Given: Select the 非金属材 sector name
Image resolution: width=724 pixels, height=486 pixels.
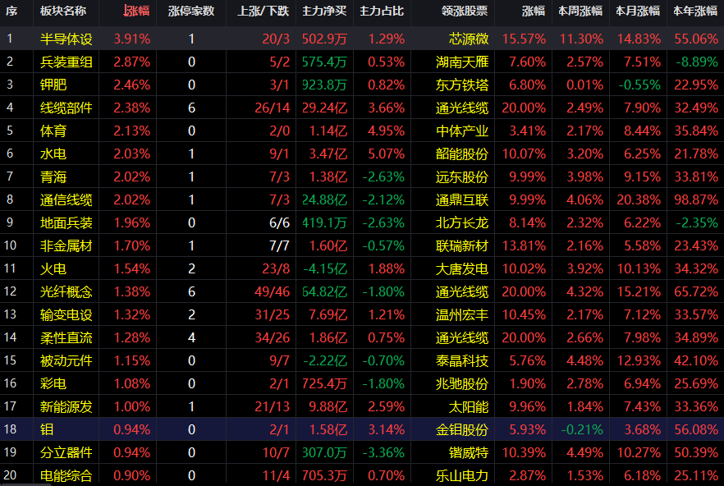Looking at the screenshot, I should click(66, 245).
